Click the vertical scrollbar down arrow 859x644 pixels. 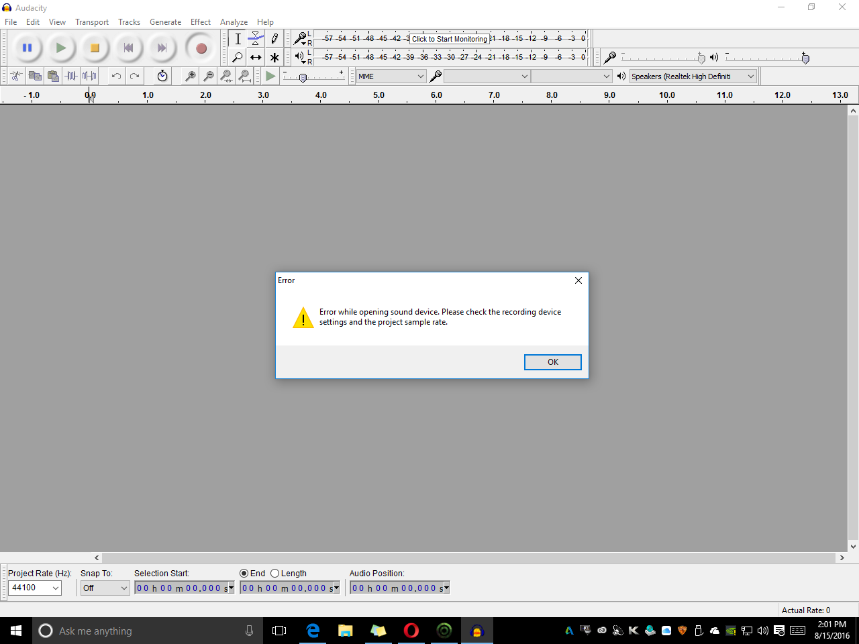point(853,546)
